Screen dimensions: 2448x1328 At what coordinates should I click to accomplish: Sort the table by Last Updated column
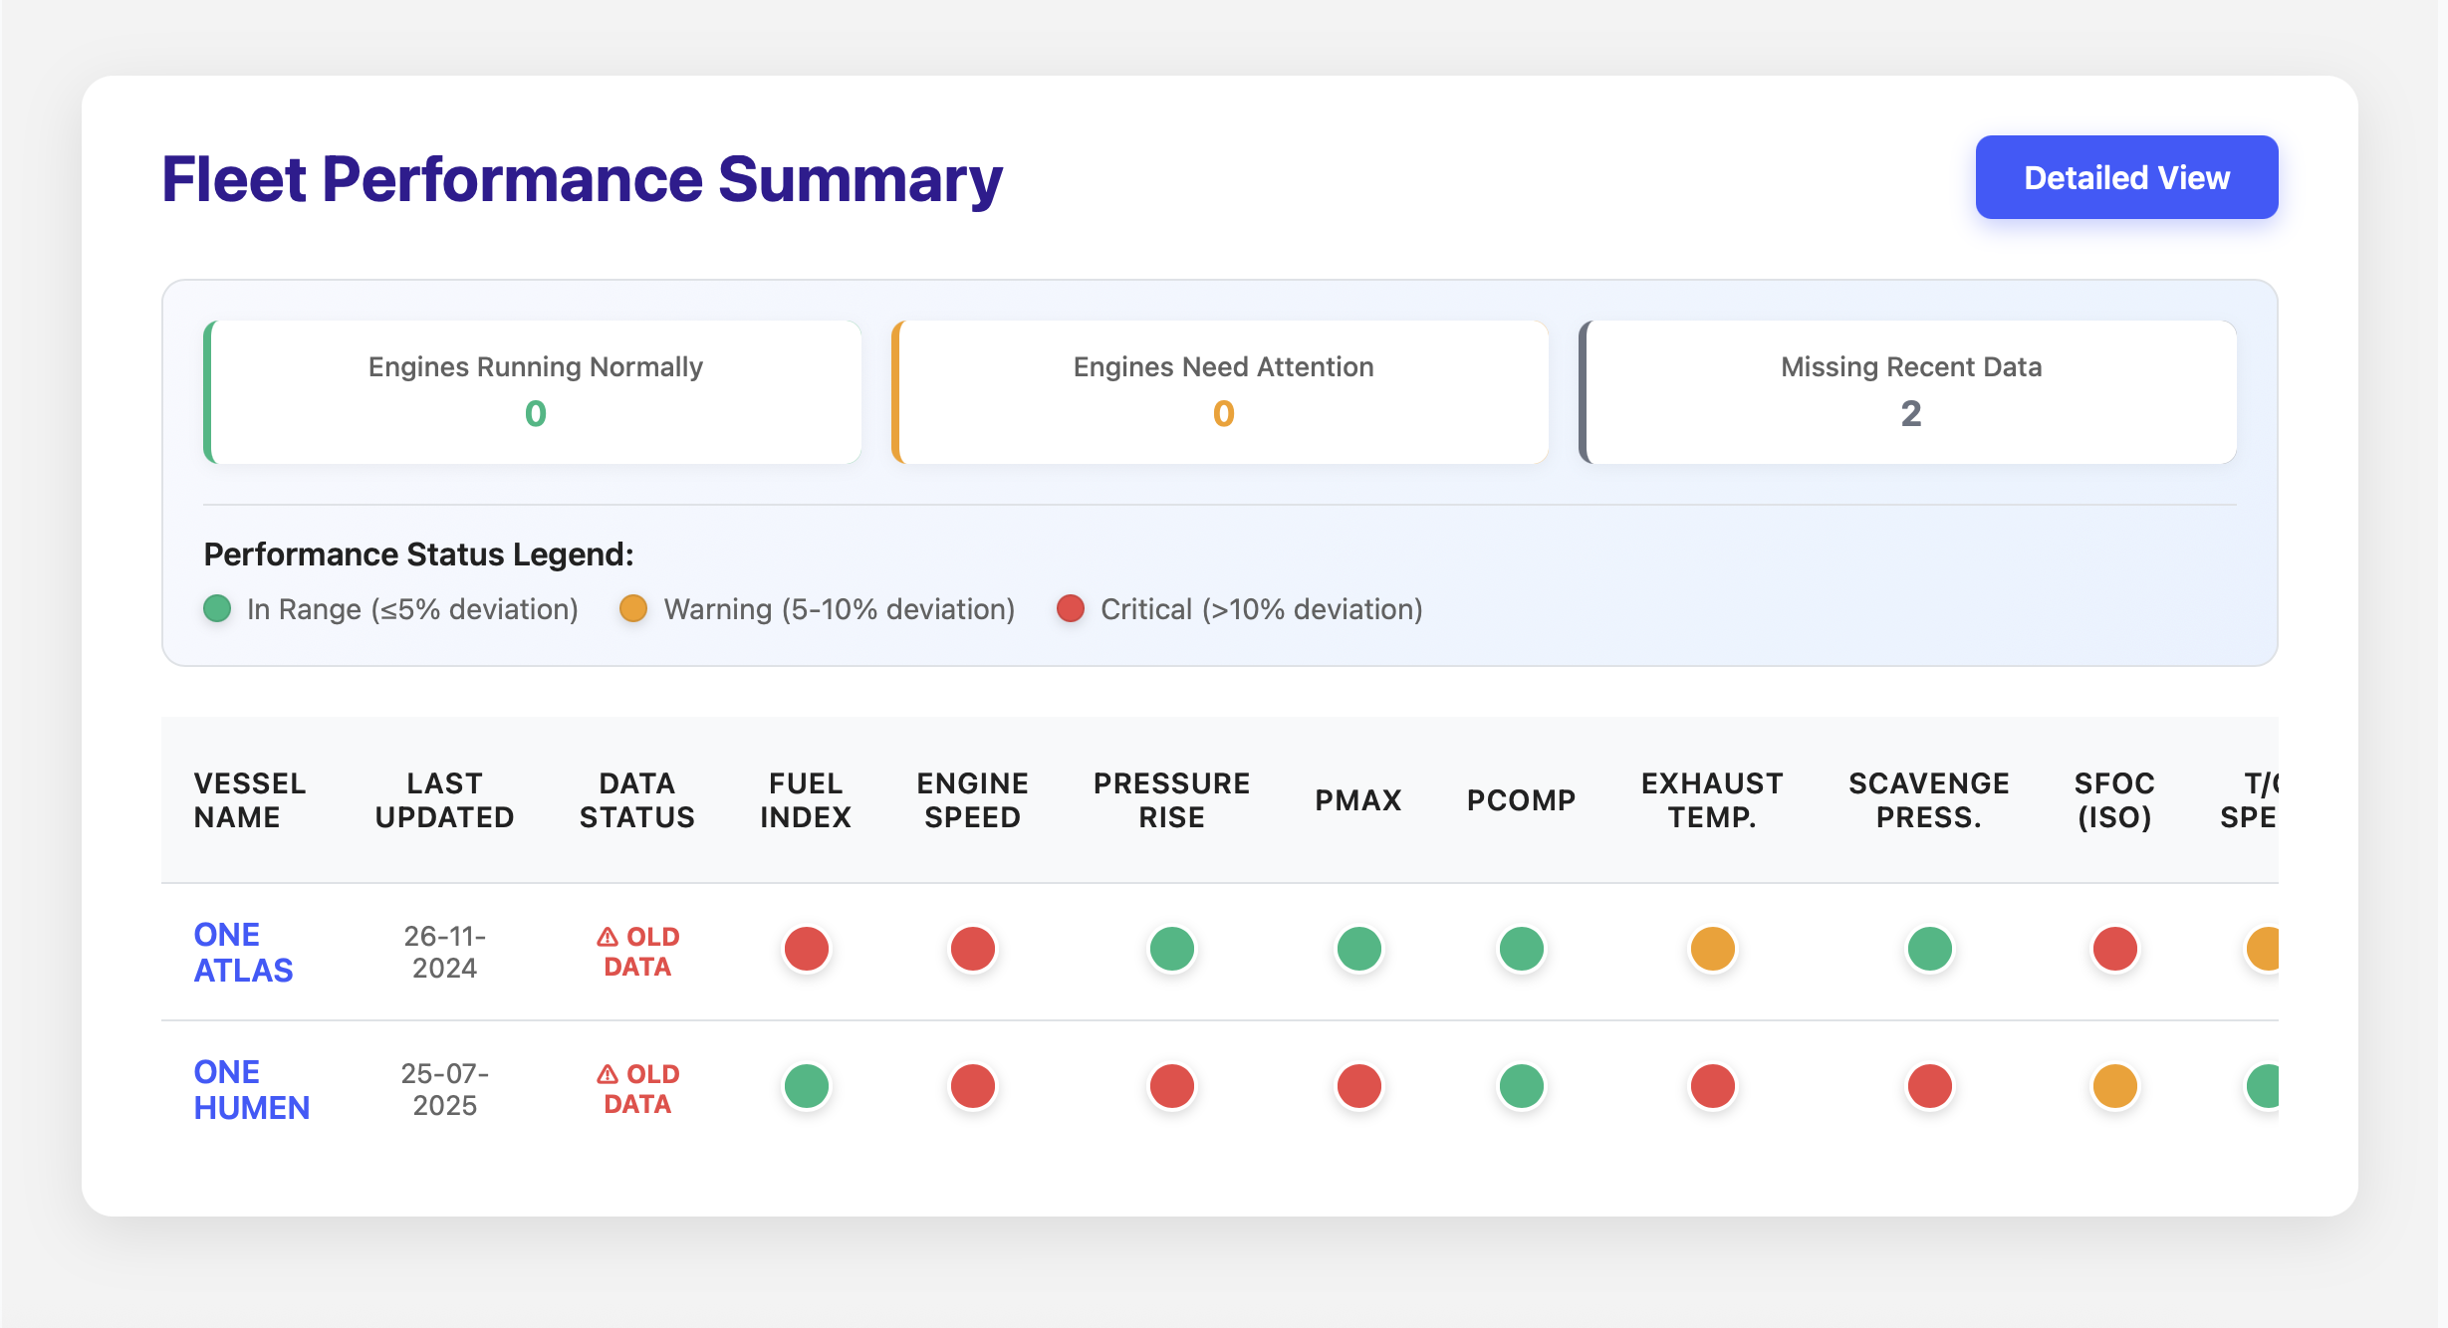click(444, 799)
